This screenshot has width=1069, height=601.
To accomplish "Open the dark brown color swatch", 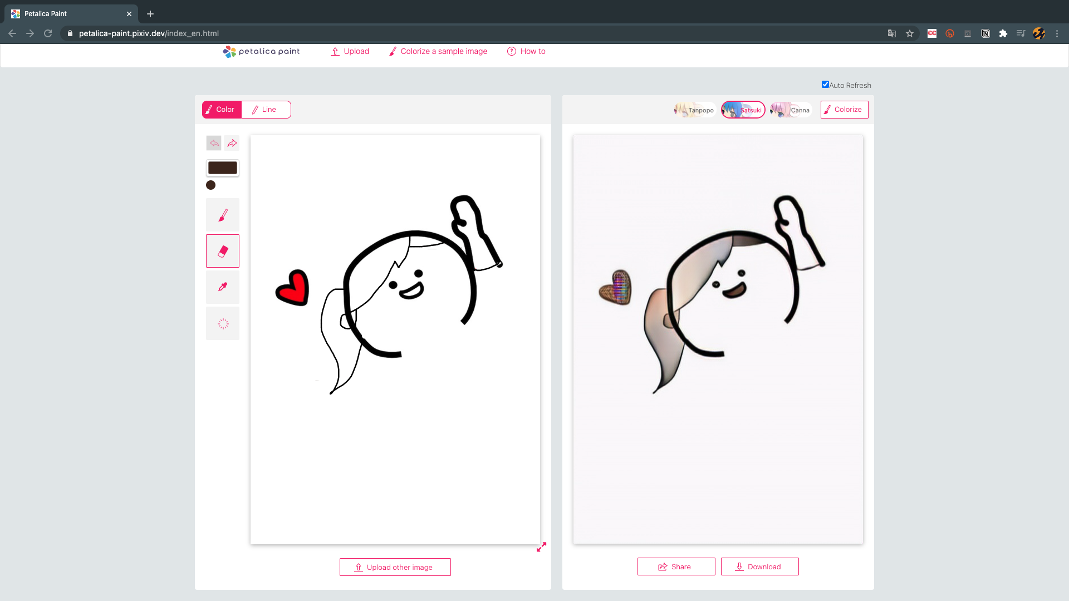I will tap(223, 168).
